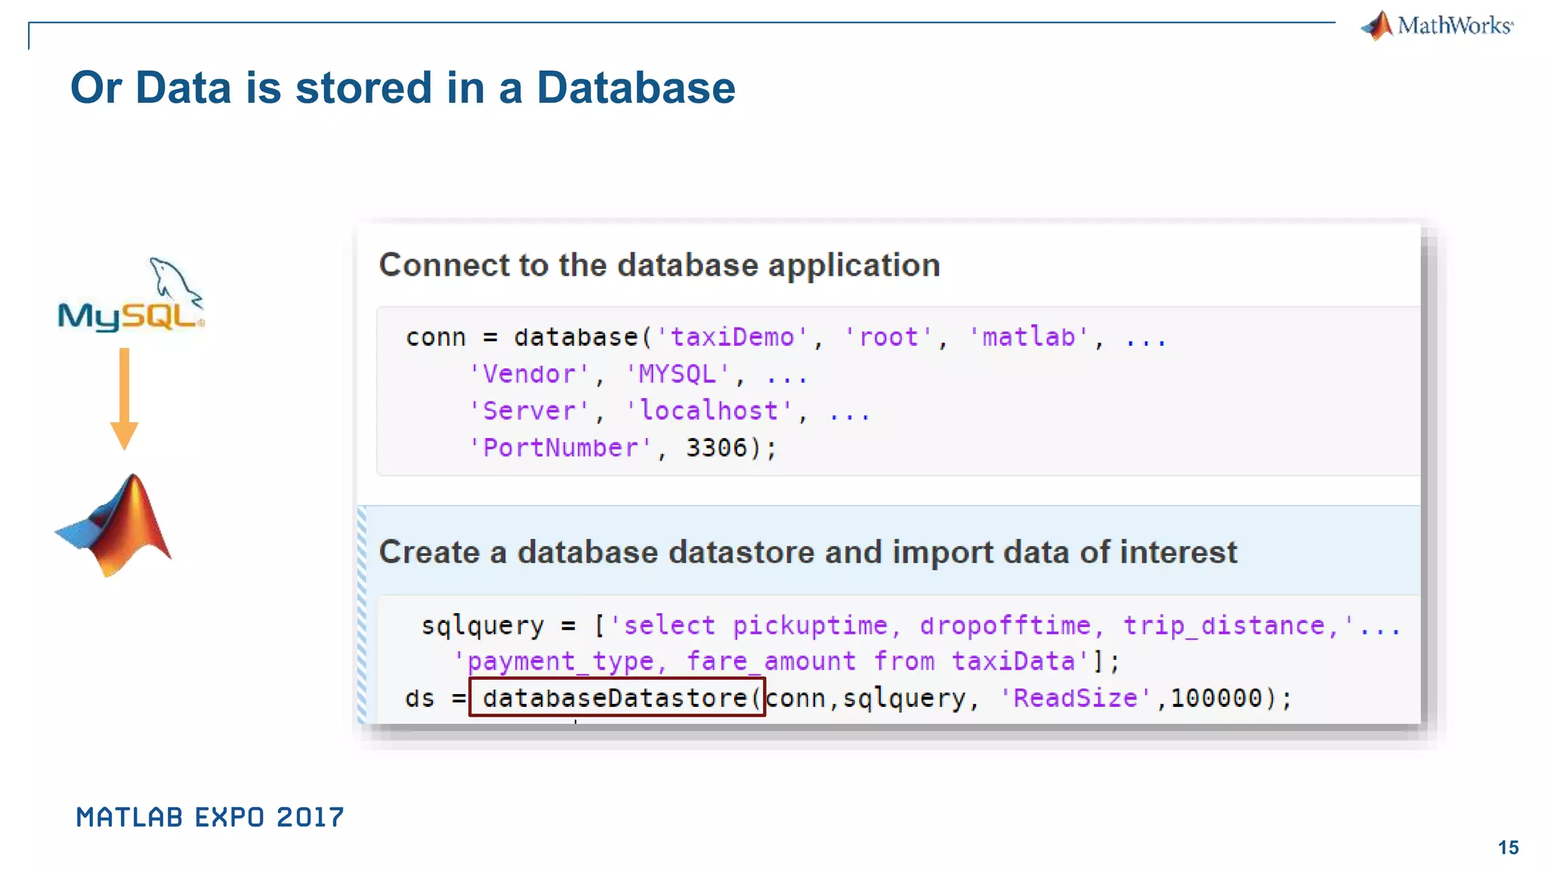Click the 'localhost' string in the code
Image resolution: width=1547 pixels, height=870 pixels.
[709, 411]
